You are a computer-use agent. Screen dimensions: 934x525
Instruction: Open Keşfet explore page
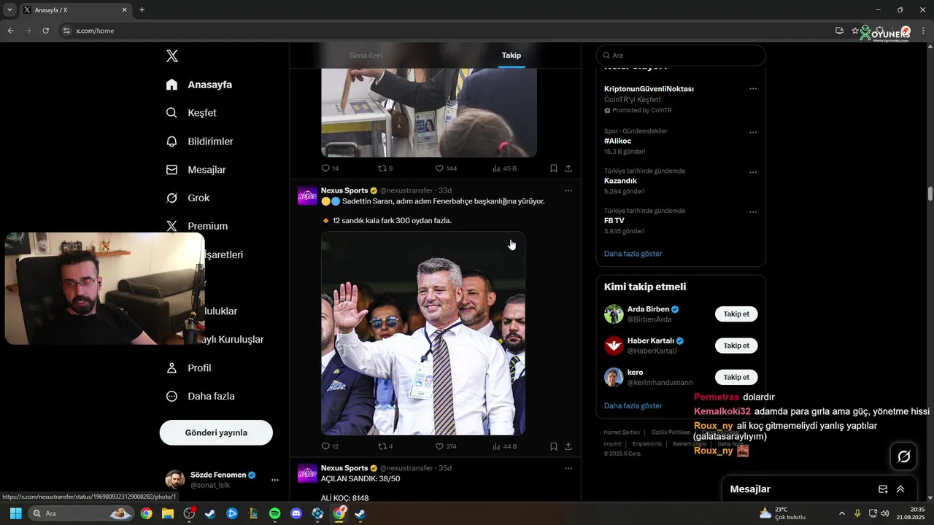[x=191, y=113]
